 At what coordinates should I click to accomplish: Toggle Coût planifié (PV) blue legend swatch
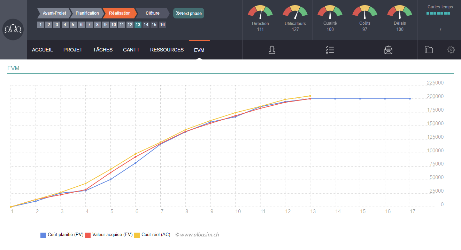click(43, 235)
